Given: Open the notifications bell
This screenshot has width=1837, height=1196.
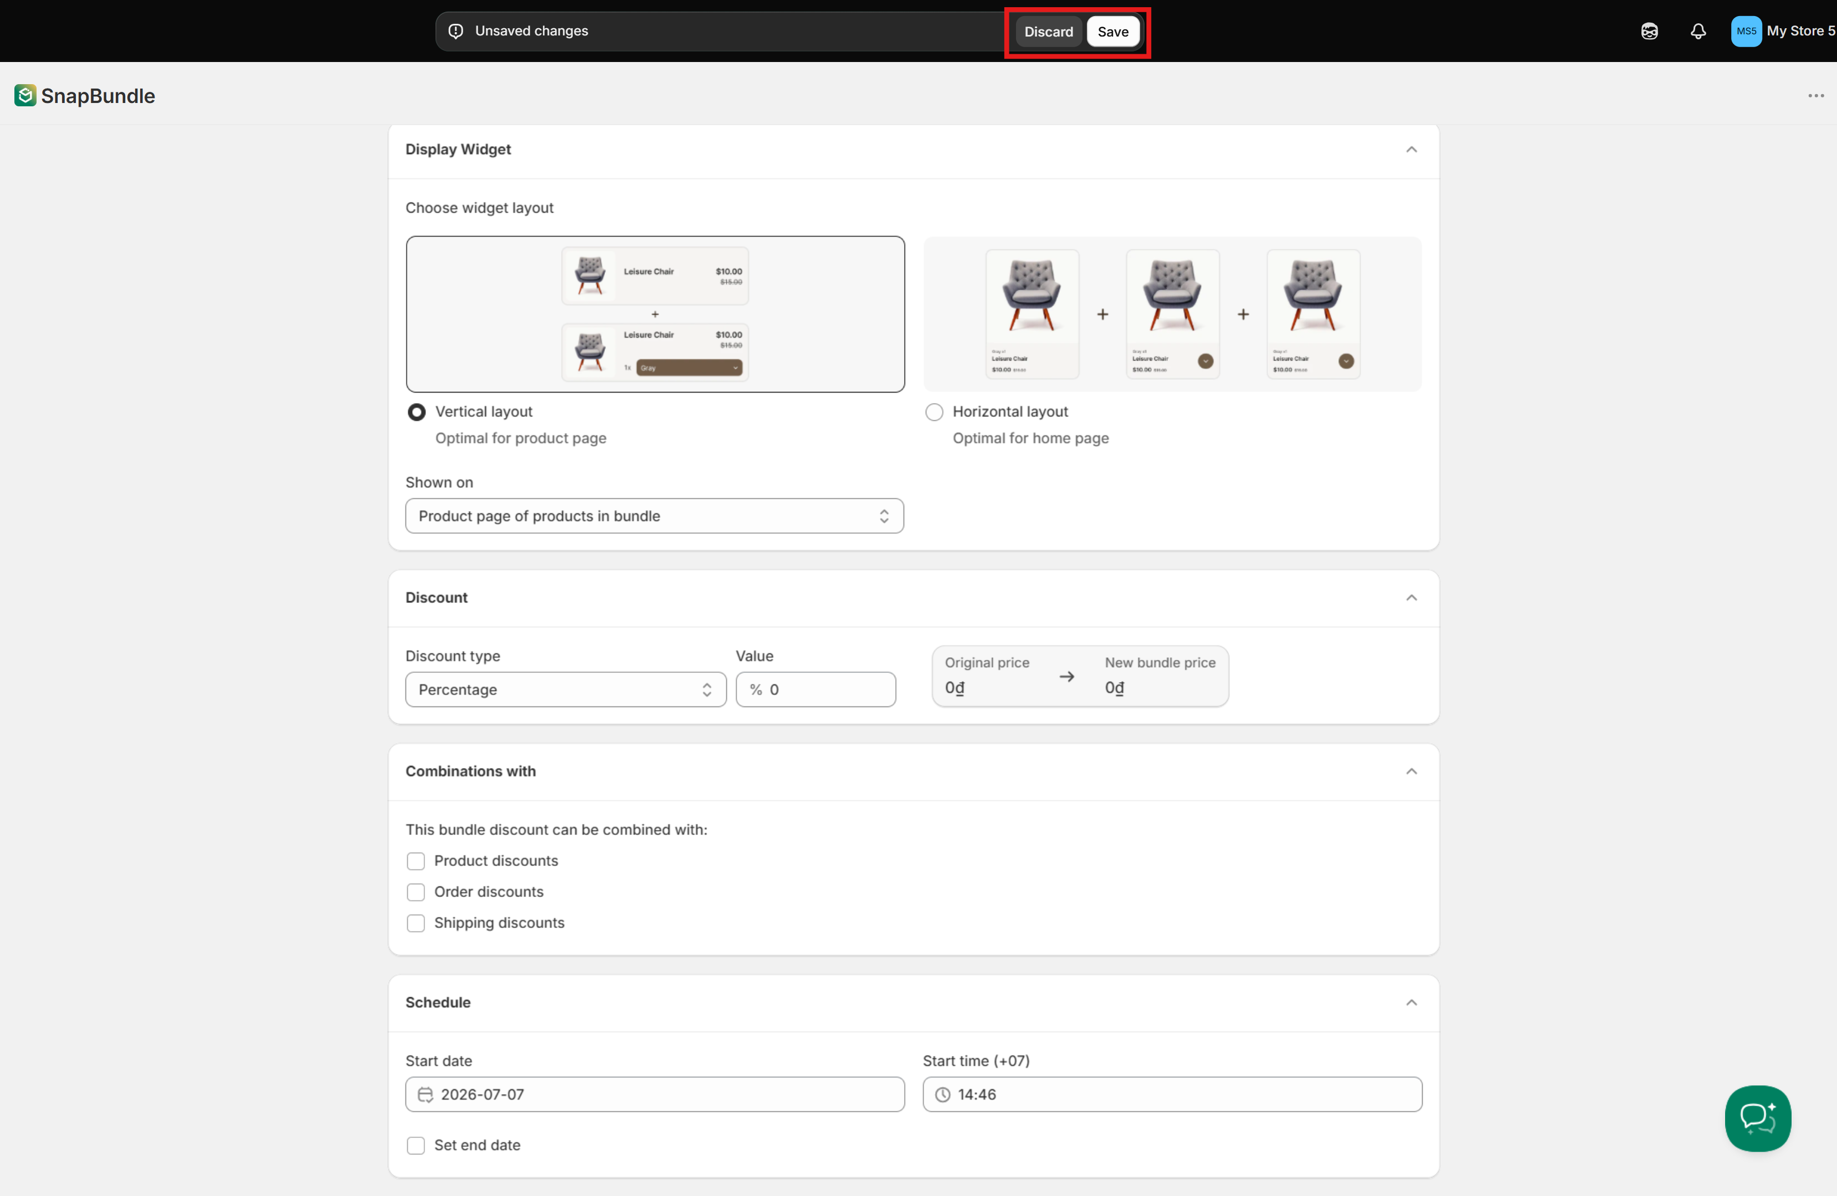Looking at the screenshot, I should coord(1697,31).
